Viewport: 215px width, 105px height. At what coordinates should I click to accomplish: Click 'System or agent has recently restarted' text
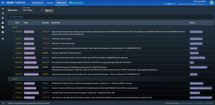[x=66, y=53]
